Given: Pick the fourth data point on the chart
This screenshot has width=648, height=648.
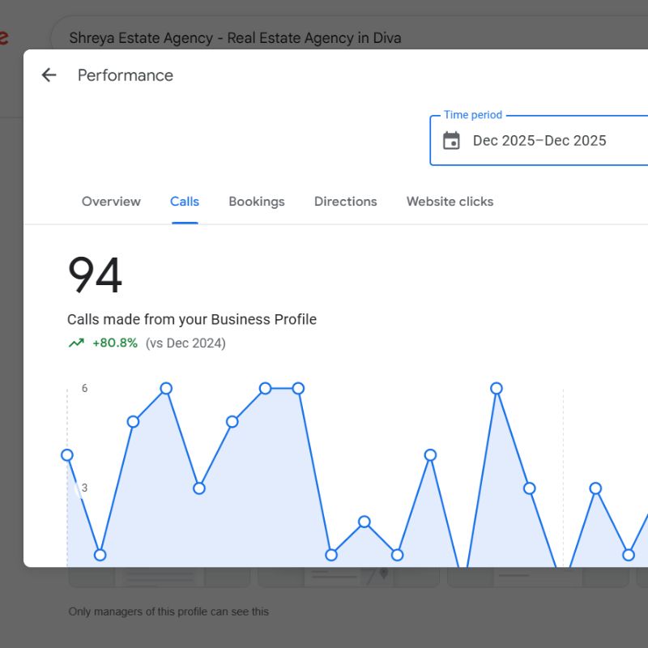Looking at the screenshot, I should 166,389.
